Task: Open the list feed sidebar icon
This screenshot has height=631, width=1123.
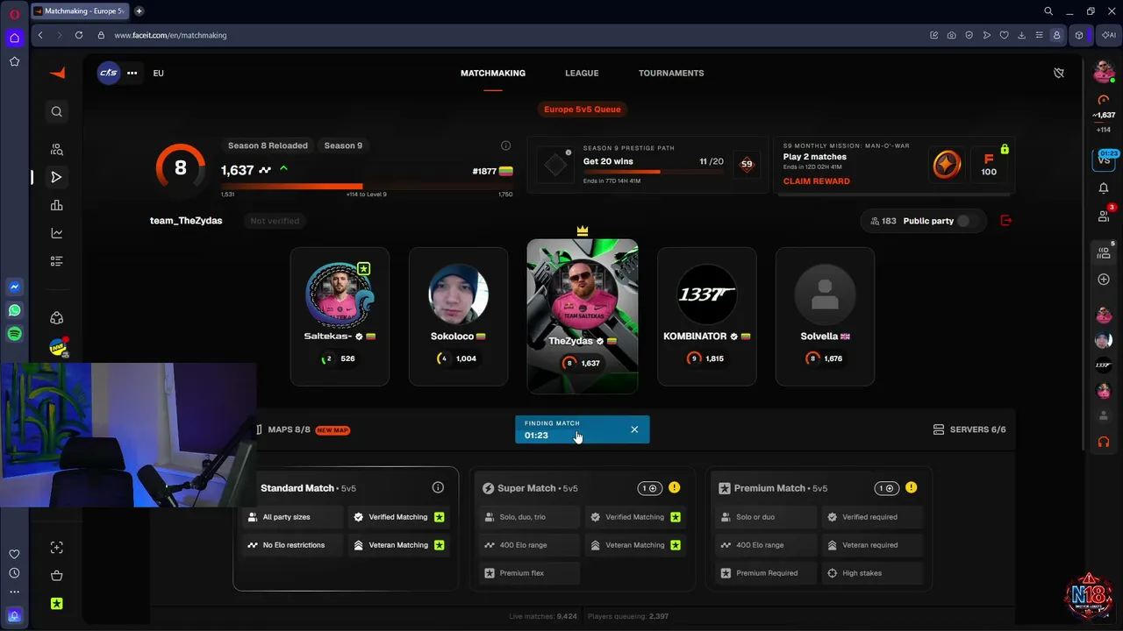Action: [x=57, y=261]
